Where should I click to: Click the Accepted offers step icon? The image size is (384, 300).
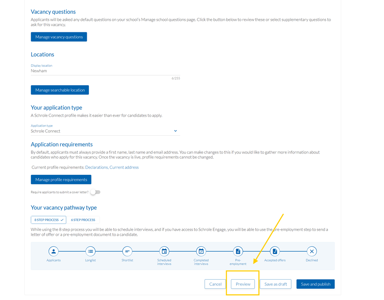coord(275,251)
